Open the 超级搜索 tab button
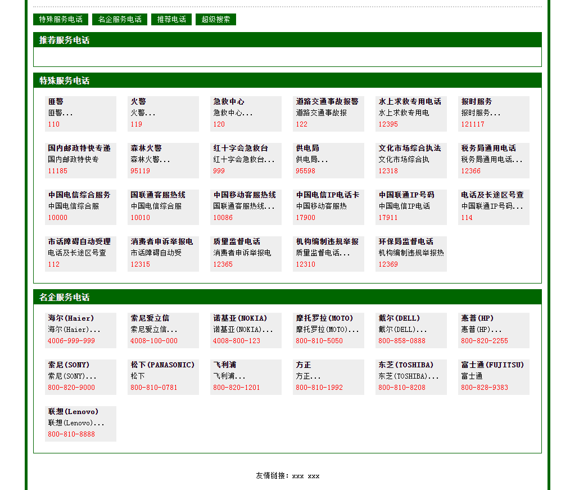Image resolution: width=561 pixels, height=490 pixels. pyautogui.click(x=216, y=19)
